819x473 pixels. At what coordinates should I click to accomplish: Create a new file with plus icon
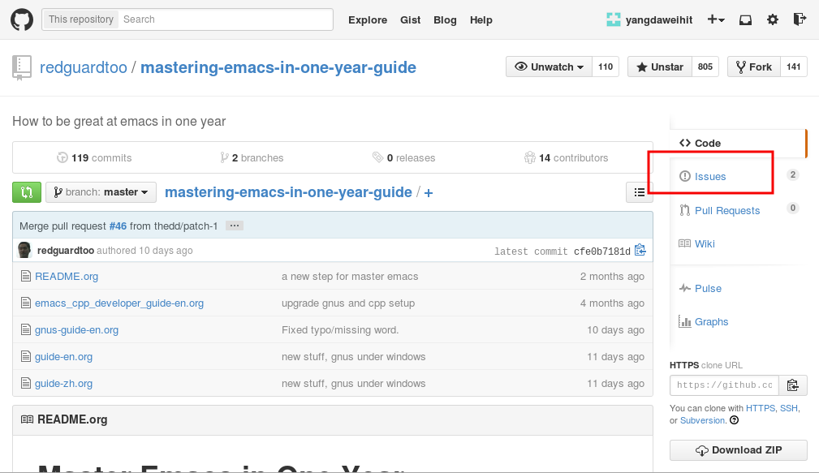tap(429, 192)
